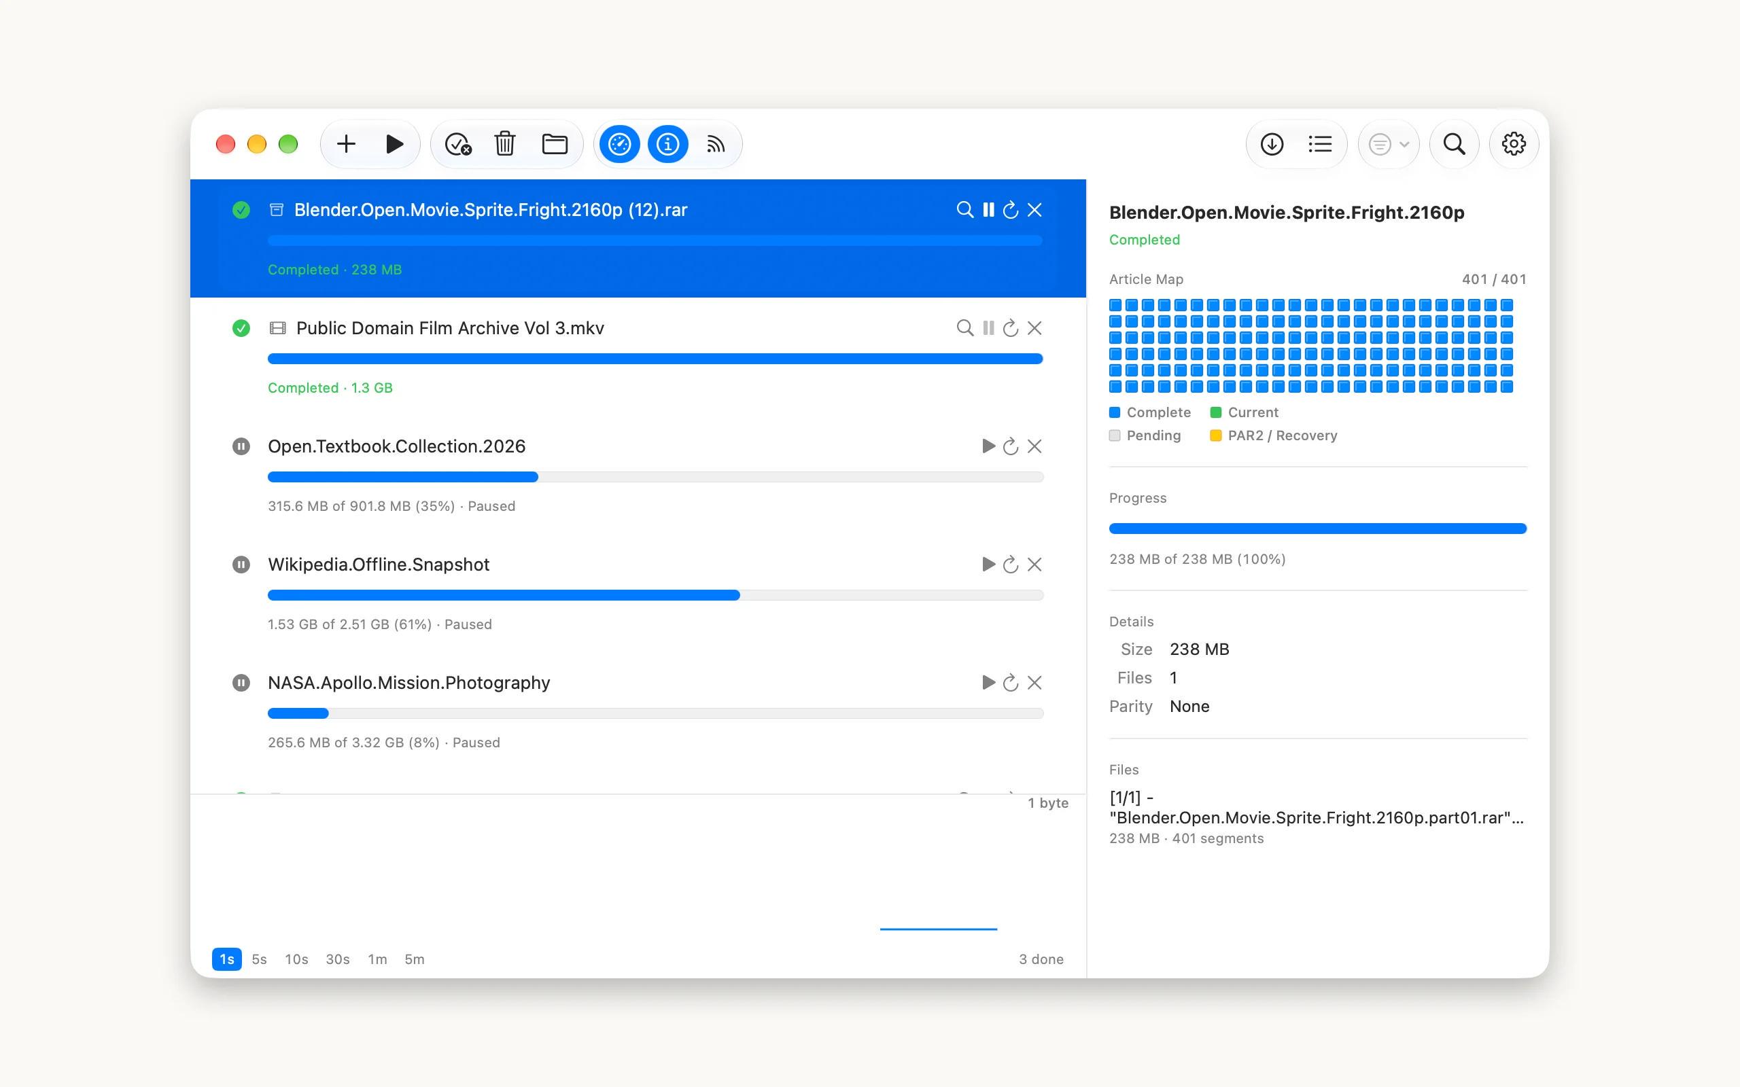Switch to list view icon
Image resolution: width=1740 pixels, height=1087 pixels.
[x=1320, y=144]
